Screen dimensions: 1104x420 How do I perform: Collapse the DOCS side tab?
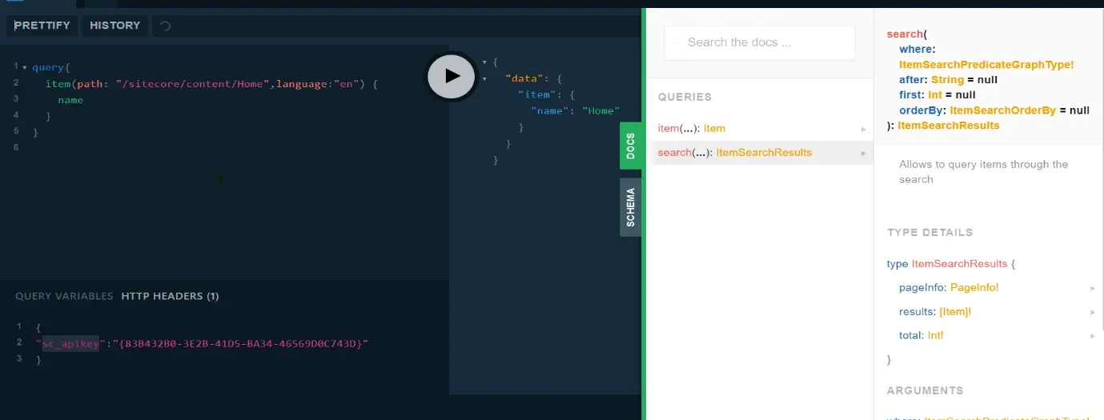(x=631, y=146)
